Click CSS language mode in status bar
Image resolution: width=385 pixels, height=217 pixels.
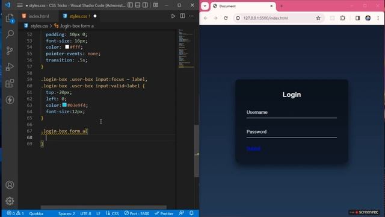coord(112,213)
